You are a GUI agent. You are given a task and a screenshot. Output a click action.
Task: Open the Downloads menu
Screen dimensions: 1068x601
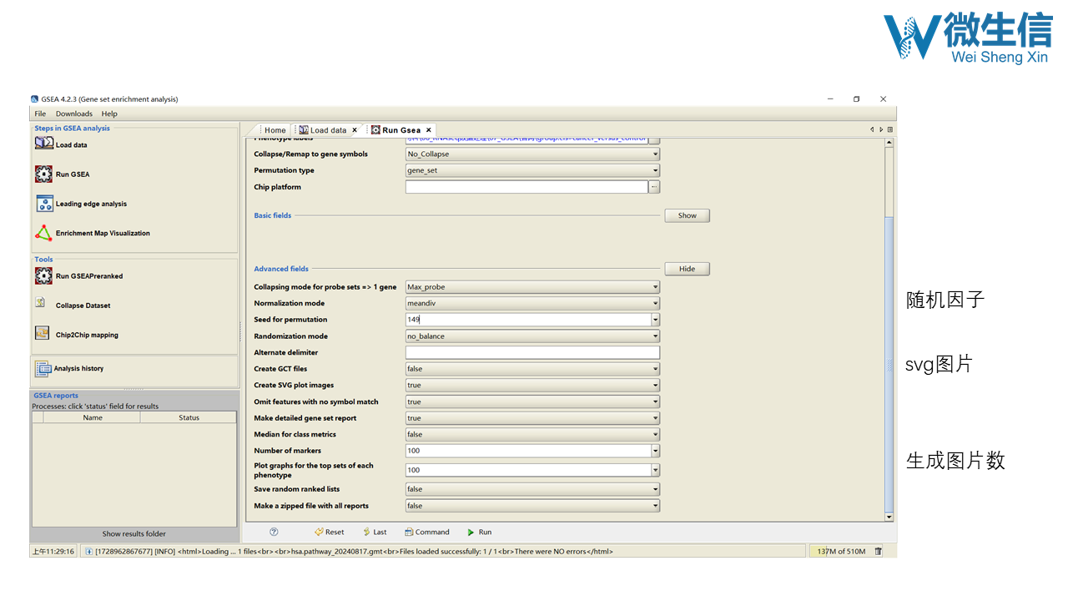coord(74,114)
